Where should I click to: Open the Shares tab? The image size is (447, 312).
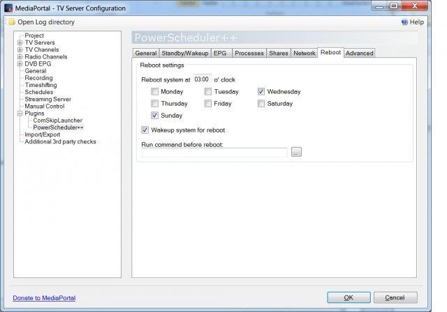click(279, 53)
